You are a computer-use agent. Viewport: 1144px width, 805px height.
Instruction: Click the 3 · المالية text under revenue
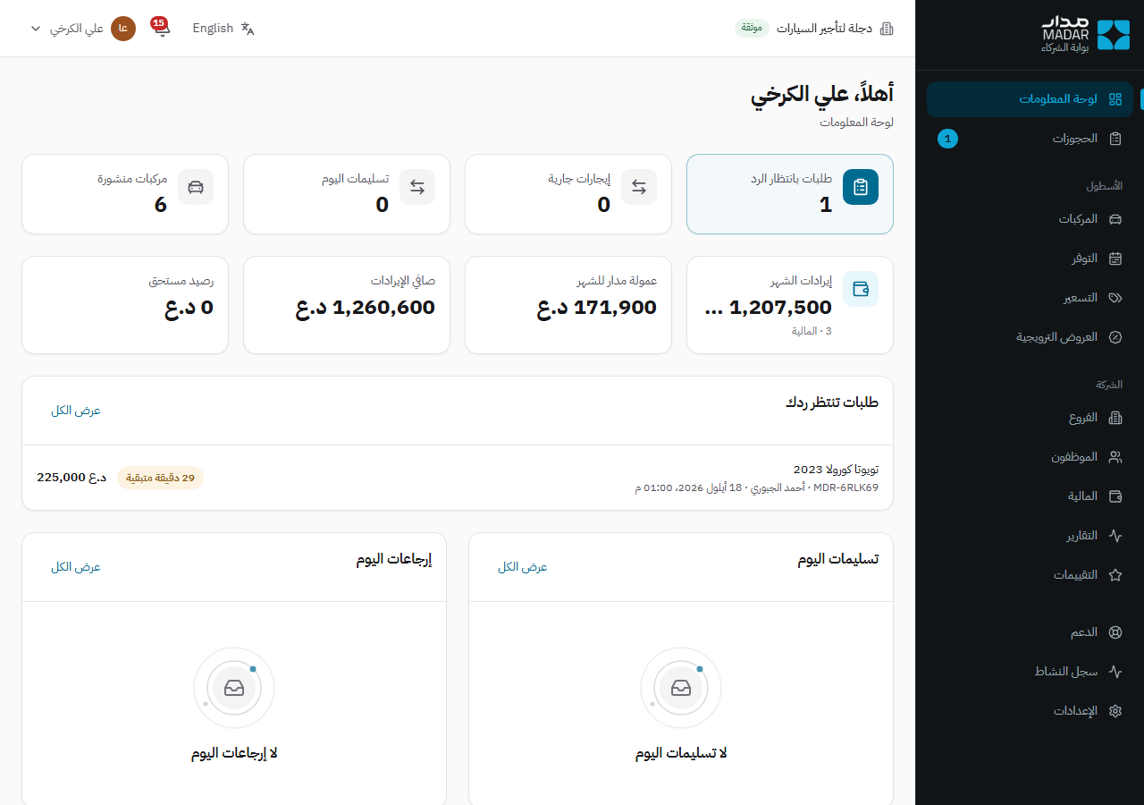click(x=812, y=331)
